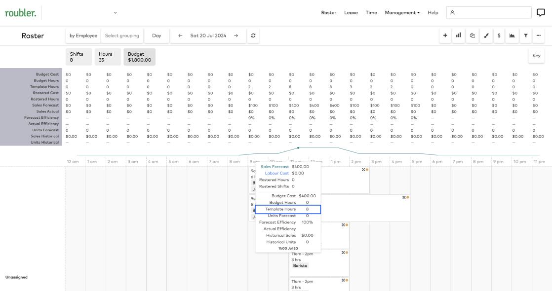Open the Roster menu item
This screenshot has width=552, height=291.
coord(328,13)
